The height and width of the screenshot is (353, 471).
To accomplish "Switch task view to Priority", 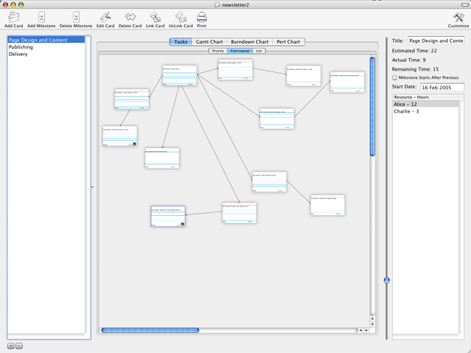I will [x=218, y=51].
